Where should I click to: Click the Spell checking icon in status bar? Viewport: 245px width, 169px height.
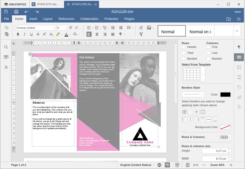pyautogui.click(x=167, y=165)
